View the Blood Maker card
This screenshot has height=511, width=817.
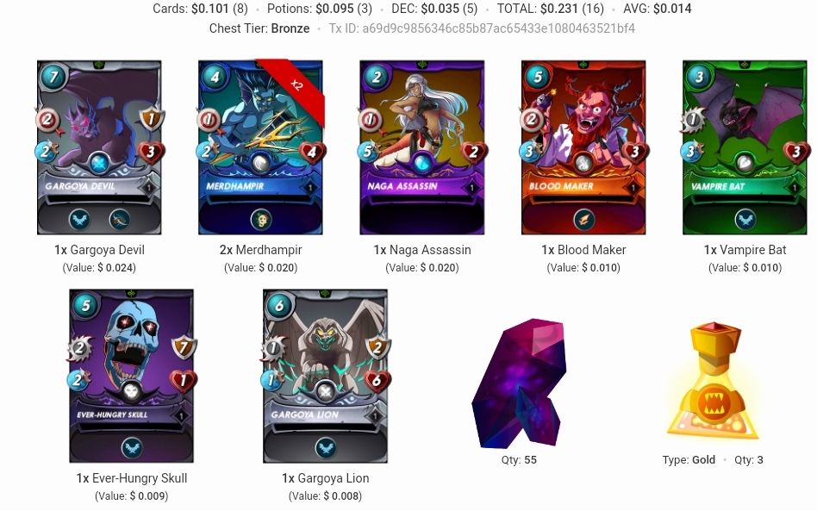[x=583, y=147]
